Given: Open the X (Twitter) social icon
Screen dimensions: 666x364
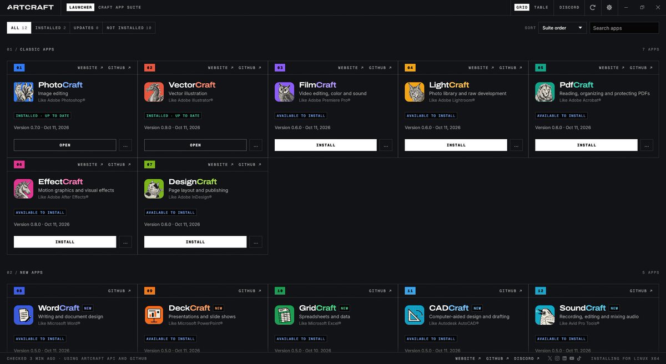Looking at the screenshot, I should 550,358.
